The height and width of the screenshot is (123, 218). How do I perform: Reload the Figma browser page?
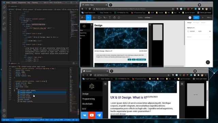(90, 9)
